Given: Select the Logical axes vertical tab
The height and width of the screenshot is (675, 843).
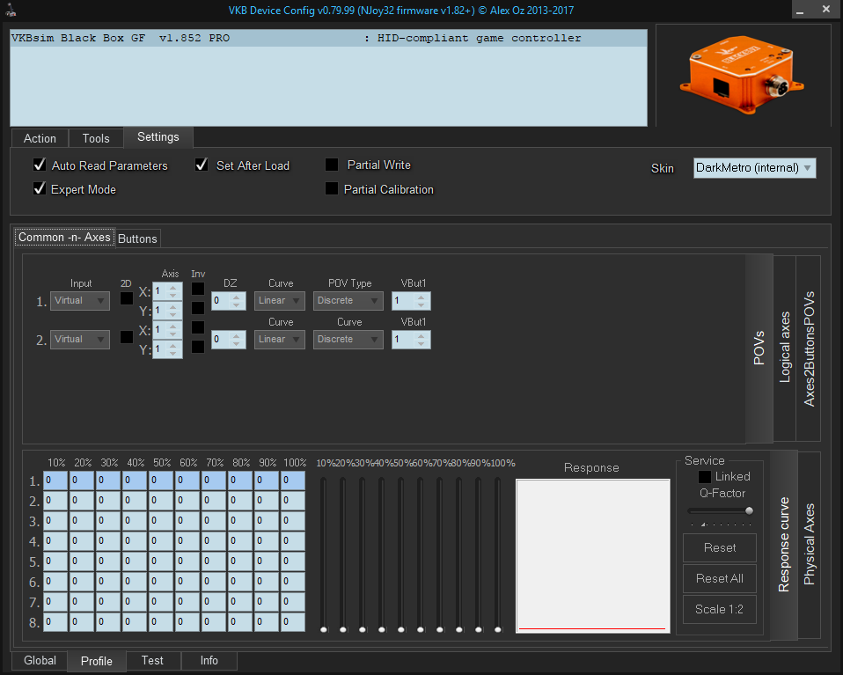Looking at the screenshot, I should (x=785, y=347).
